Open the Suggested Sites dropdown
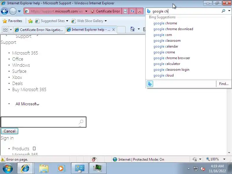 (52, 21)
